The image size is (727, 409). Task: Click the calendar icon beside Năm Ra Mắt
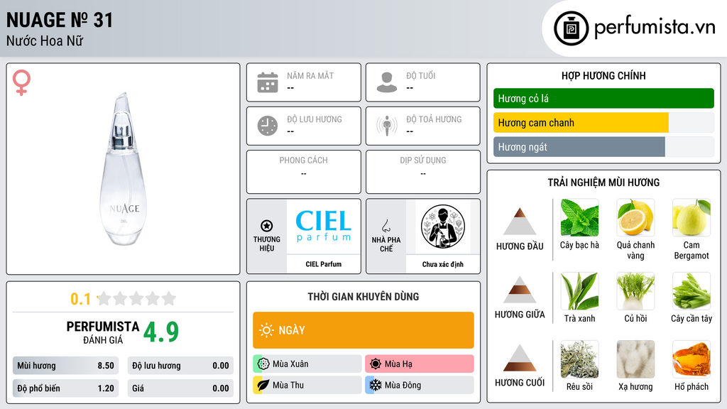click(268, 82)
